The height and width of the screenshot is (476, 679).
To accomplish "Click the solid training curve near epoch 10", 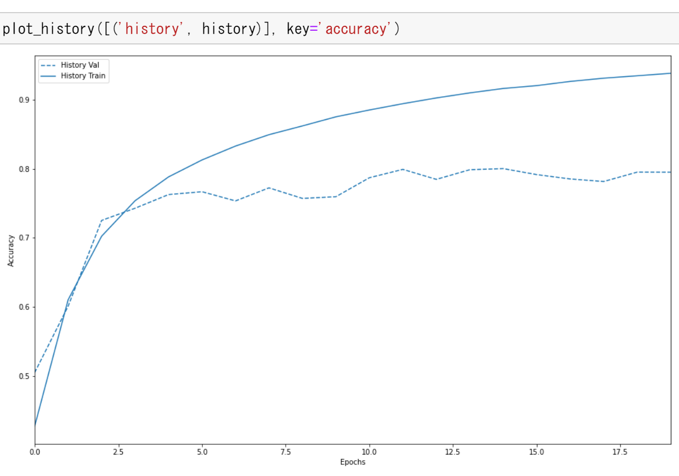I will point(370,110).
